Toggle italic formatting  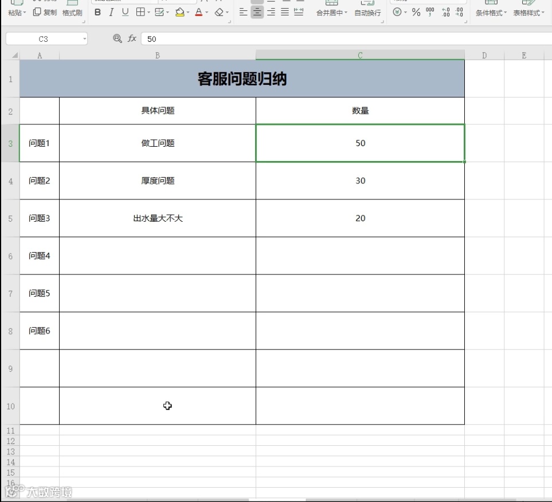(x=111, y=13)
